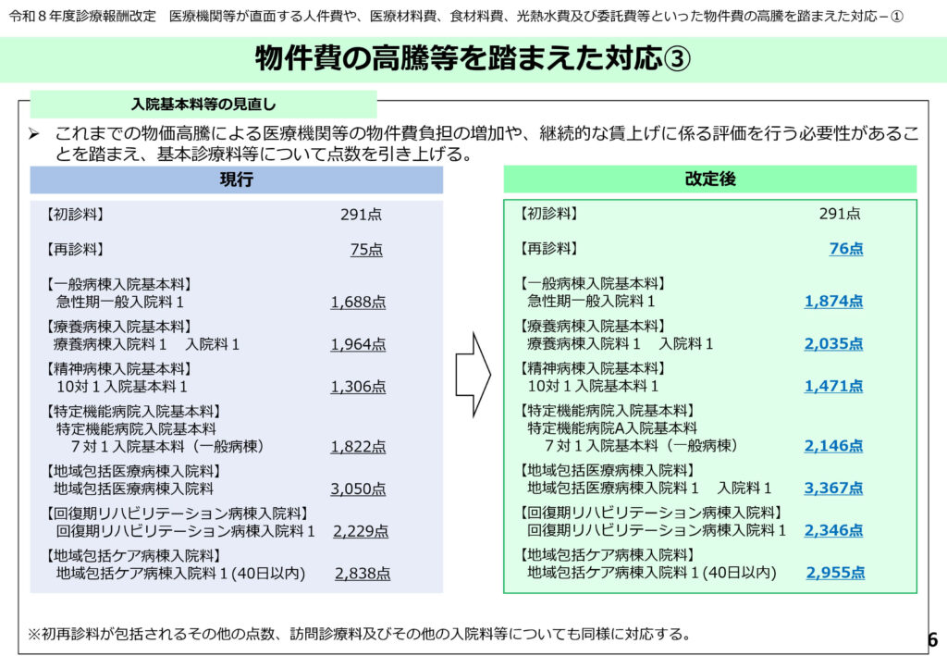947x656 pixels.
Task: Click the underlined 75点 in the current column
Action: pos(365,250)
